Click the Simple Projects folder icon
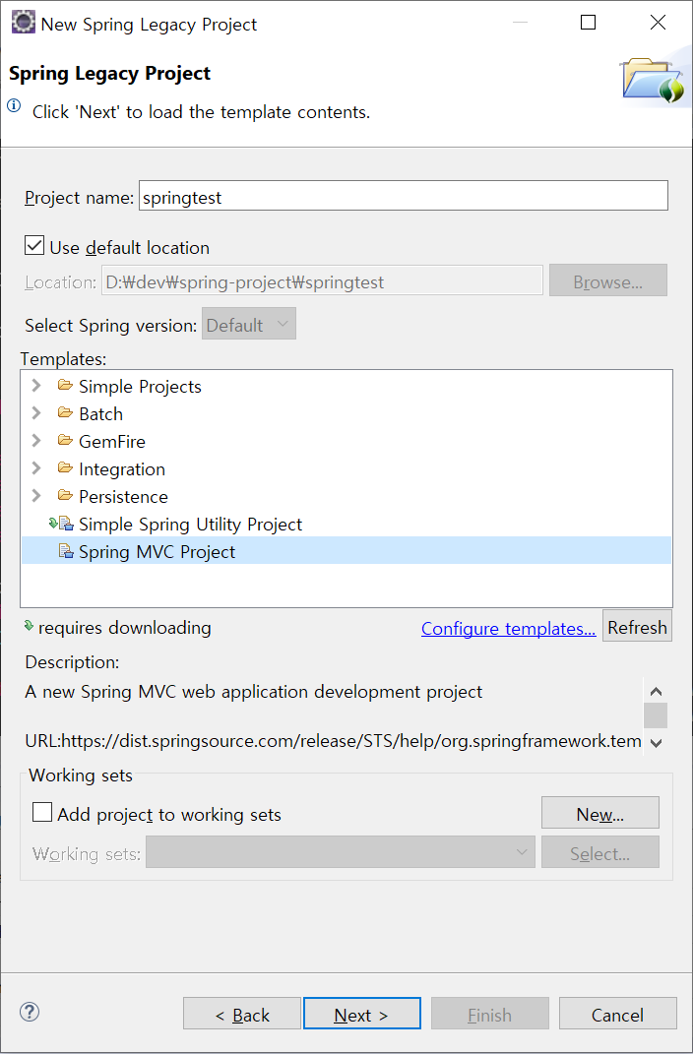Viewport: 693px width, 1054px height. [65, 385]
